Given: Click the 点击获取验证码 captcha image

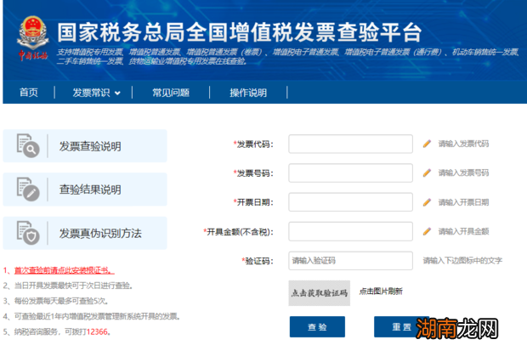Looking at the screenshot, I should 320,293.
